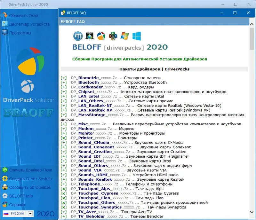256x220 pixels.
Task: Click the Пакеты драйверов | DriverPacks header
Action: click(154, 69)
